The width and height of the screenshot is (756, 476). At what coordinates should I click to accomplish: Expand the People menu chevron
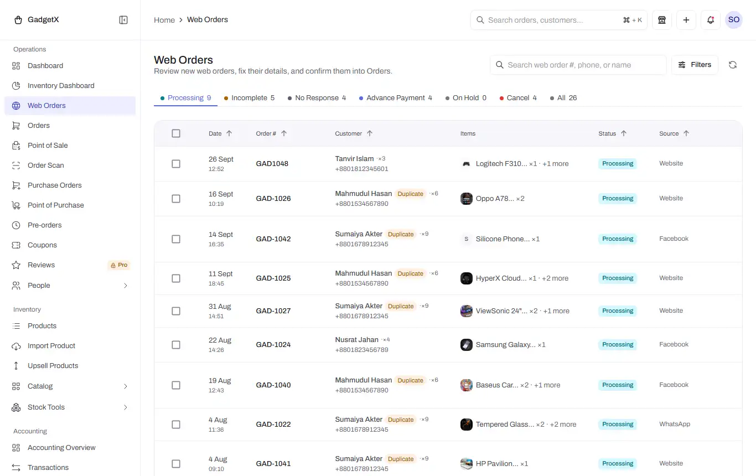click(126, 286)
